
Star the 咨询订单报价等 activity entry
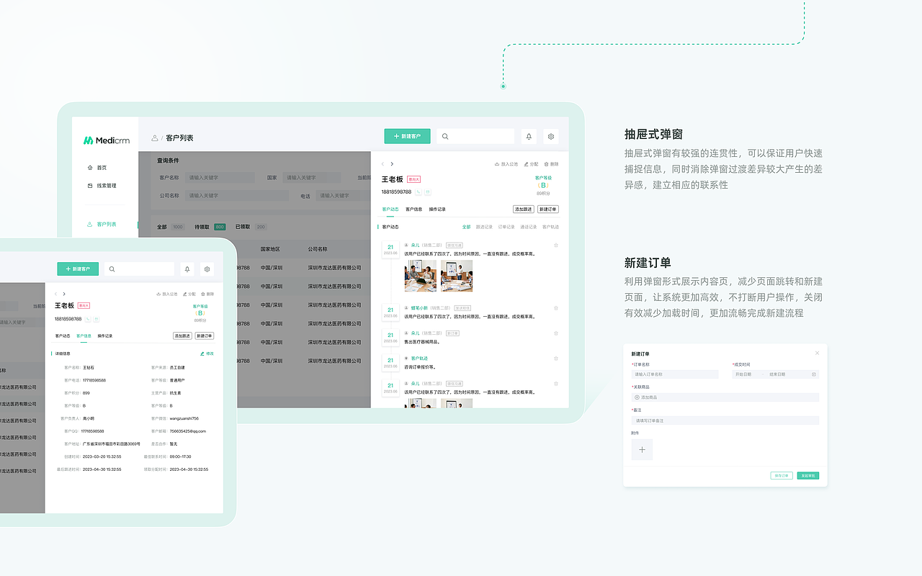556,358
